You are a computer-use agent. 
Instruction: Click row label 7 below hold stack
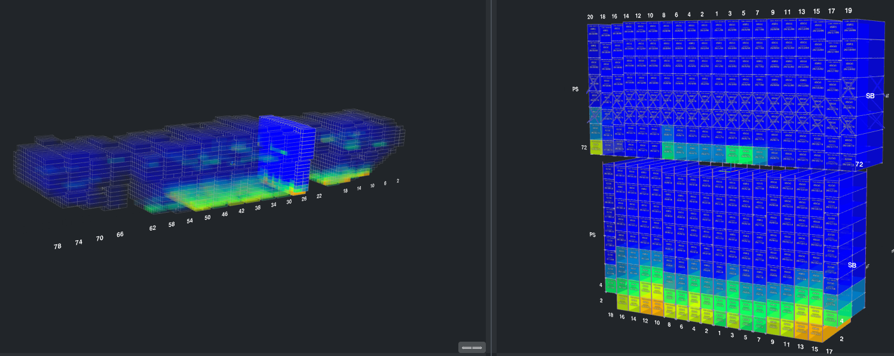click(x=758, y=339)
